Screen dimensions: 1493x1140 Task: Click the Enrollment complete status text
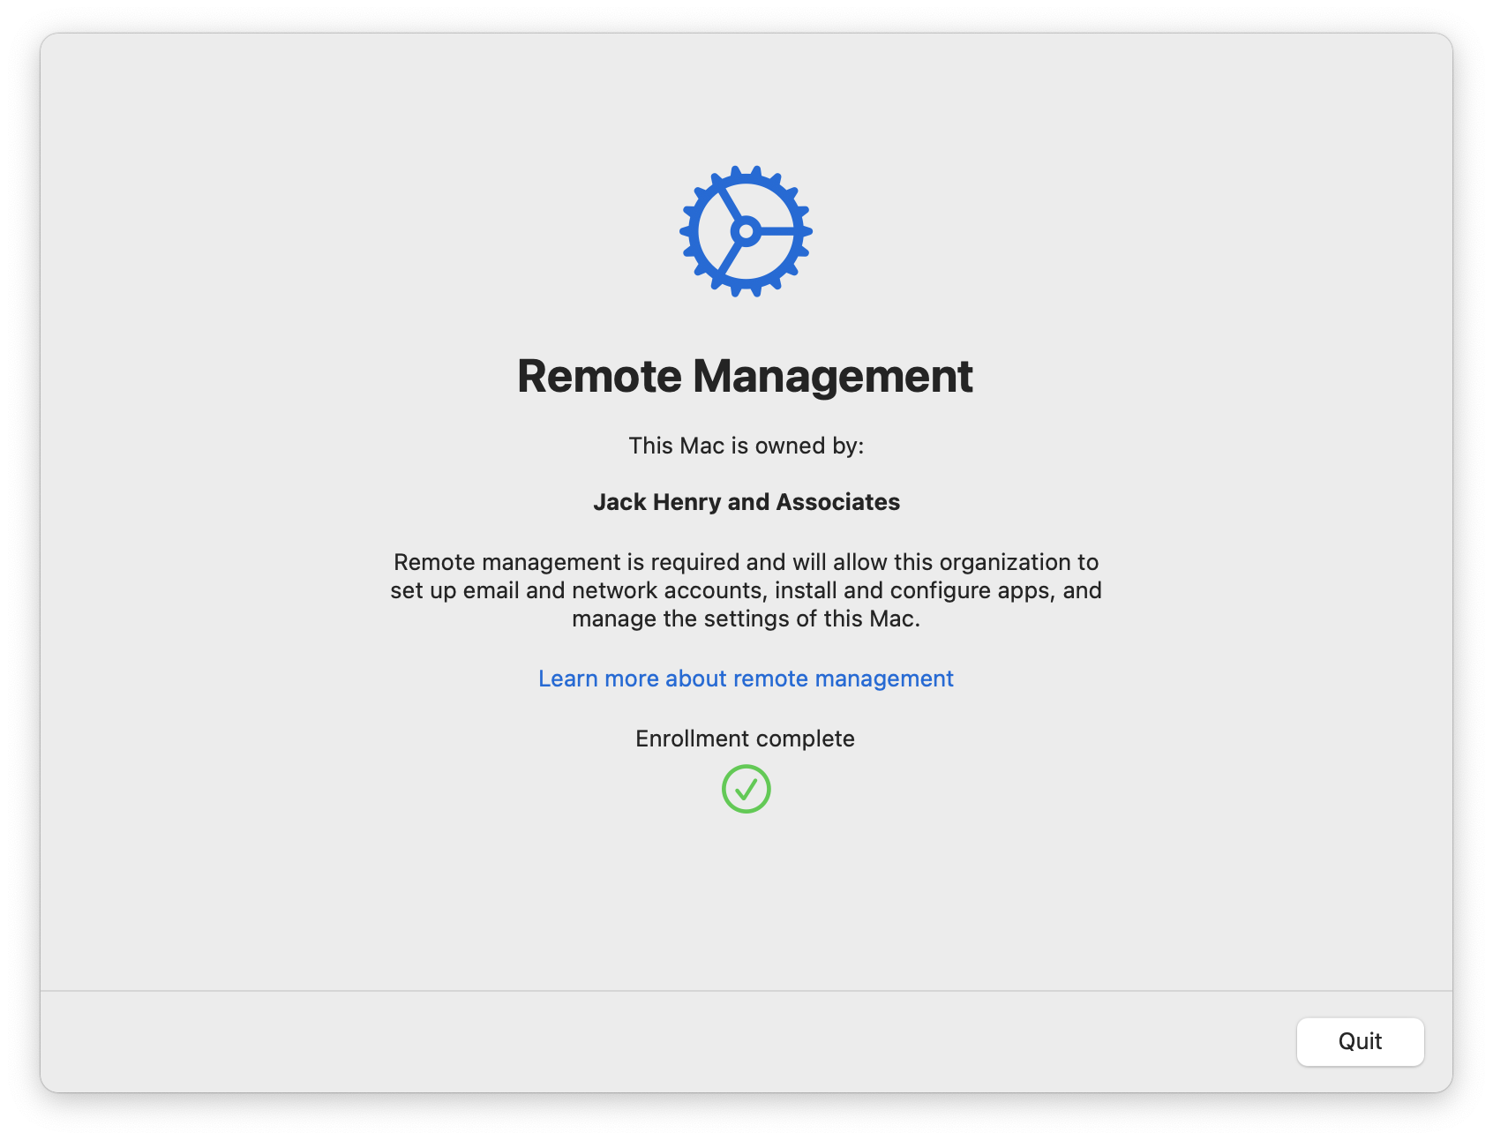(745, 739)
